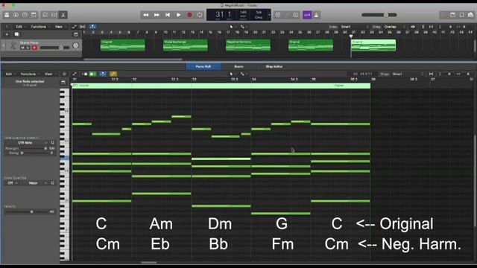Open Scale Quantize Off dropdown

click(x=12, y=183)
